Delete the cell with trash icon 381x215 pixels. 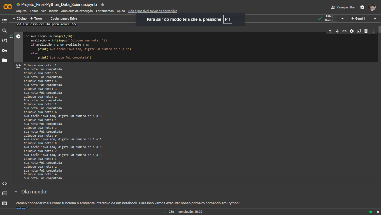coord(366,31)
